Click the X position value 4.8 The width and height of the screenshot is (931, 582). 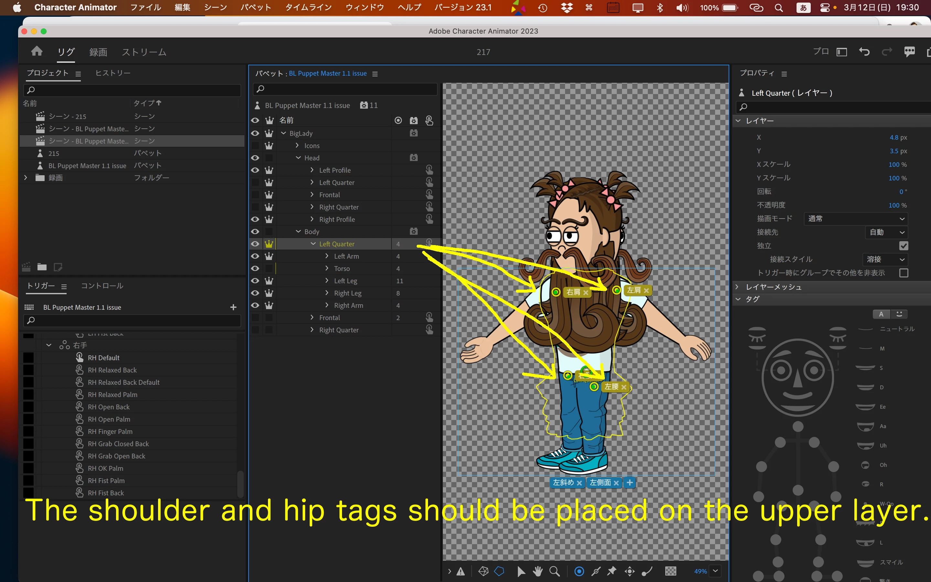click(893, 137)
